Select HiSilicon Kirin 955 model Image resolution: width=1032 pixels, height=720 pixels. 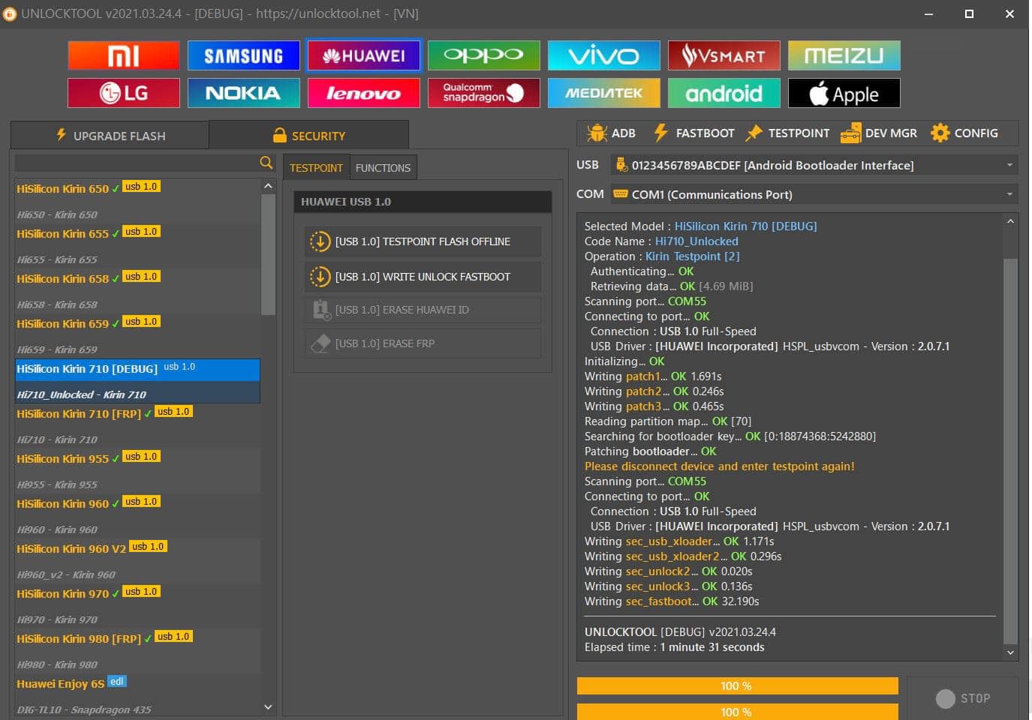pos(137,471)
